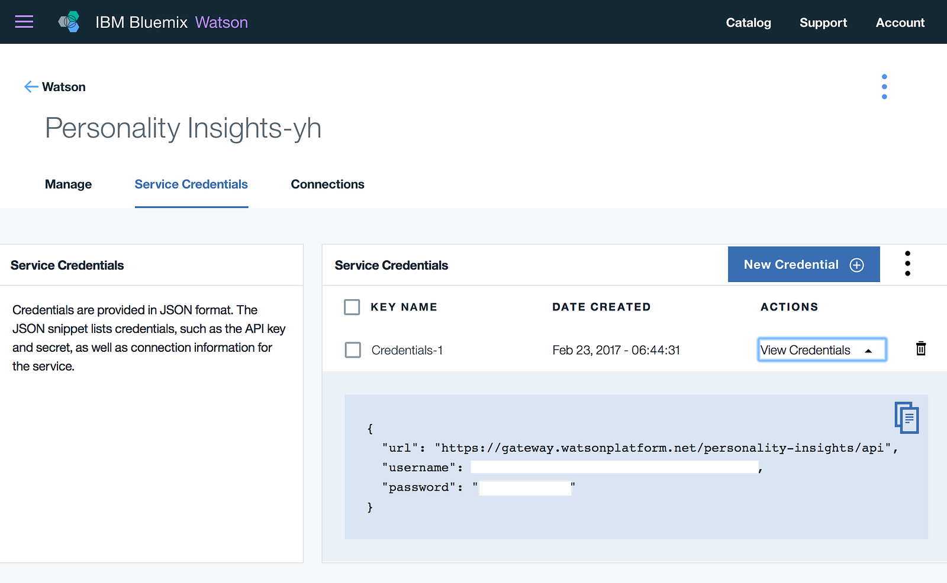Open Catalog in the top navigation

(x=748, y=22)
